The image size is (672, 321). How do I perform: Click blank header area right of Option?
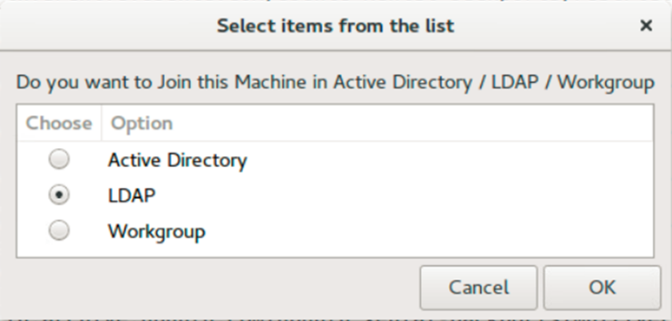[411, 123]
